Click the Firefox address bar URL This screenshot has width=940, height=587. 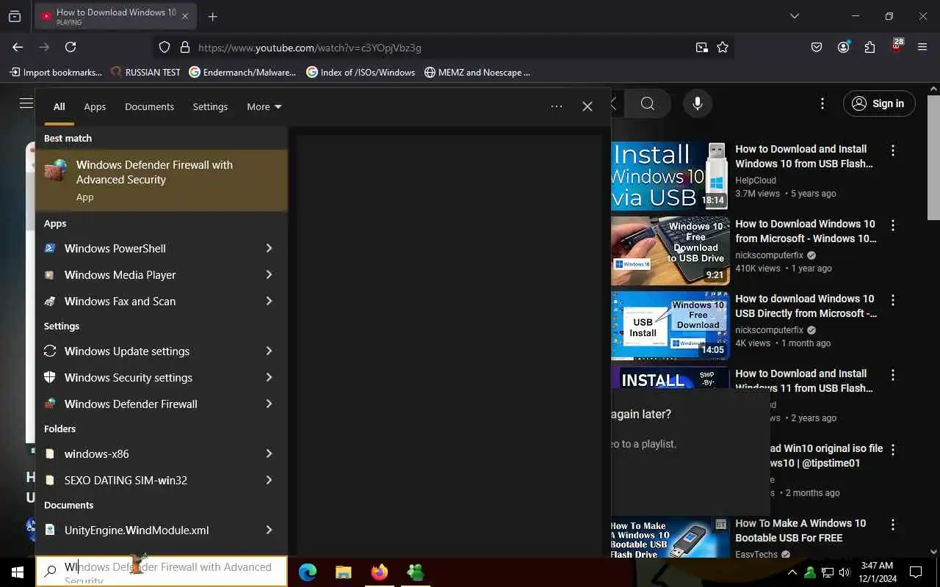pos(310,48)
